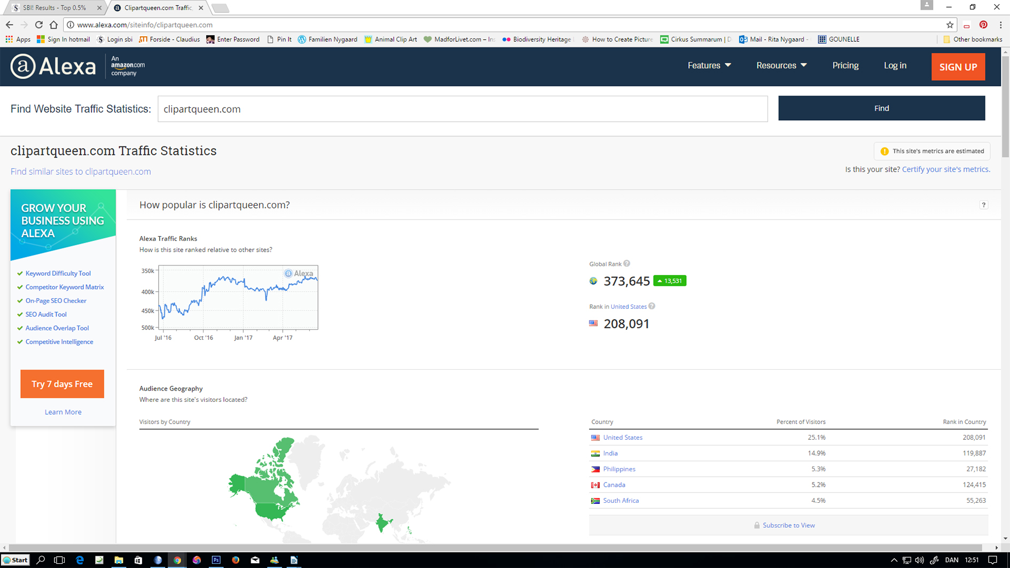Reload the current page
The image size is (1010, 568).
[38, 25]
